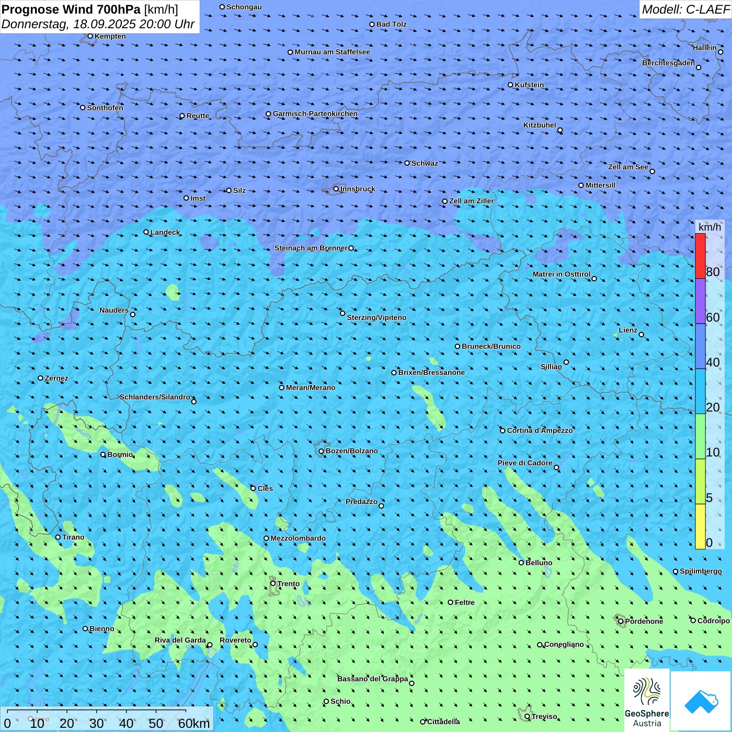Click the Zernez label
The image size is (732, 732).
point(56,378)
